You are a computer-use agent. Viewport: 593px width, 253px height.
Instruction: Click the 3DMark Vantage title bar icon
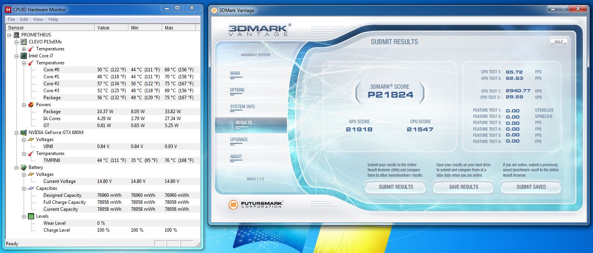(x=214, y=10)
